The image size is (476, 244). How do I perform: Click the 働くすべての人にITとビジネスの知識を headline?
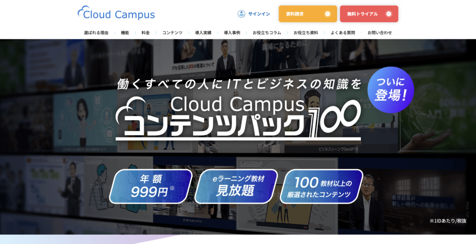click(x=239, y=84)
